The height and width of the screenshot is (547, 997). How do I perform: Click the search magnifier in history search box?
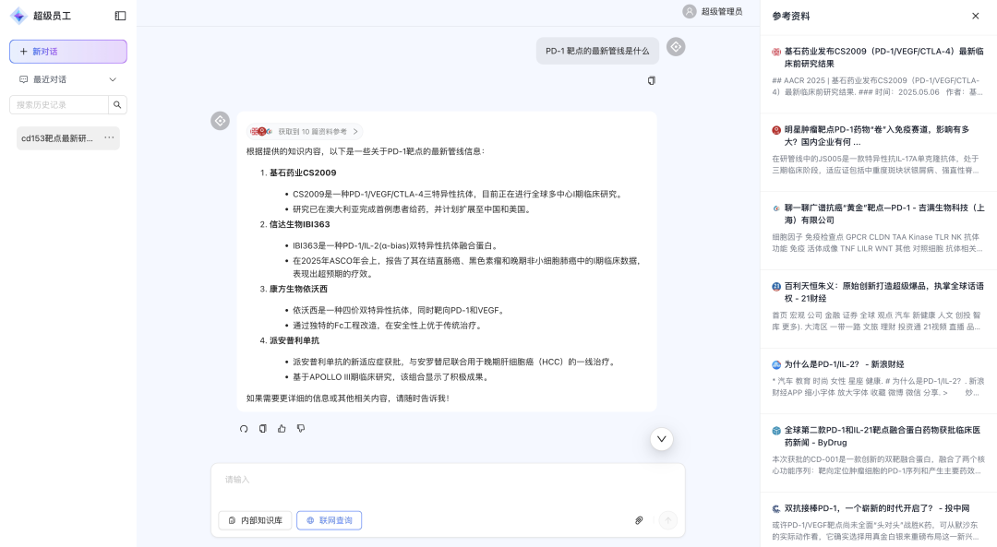tap(117, 104)
